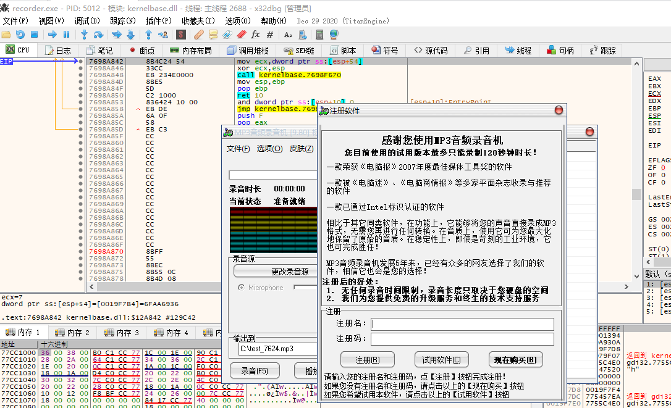The width and height of the screenshot is (671, 408).
Task: Switch to the 日志 log tab
Action: (58, 51)
